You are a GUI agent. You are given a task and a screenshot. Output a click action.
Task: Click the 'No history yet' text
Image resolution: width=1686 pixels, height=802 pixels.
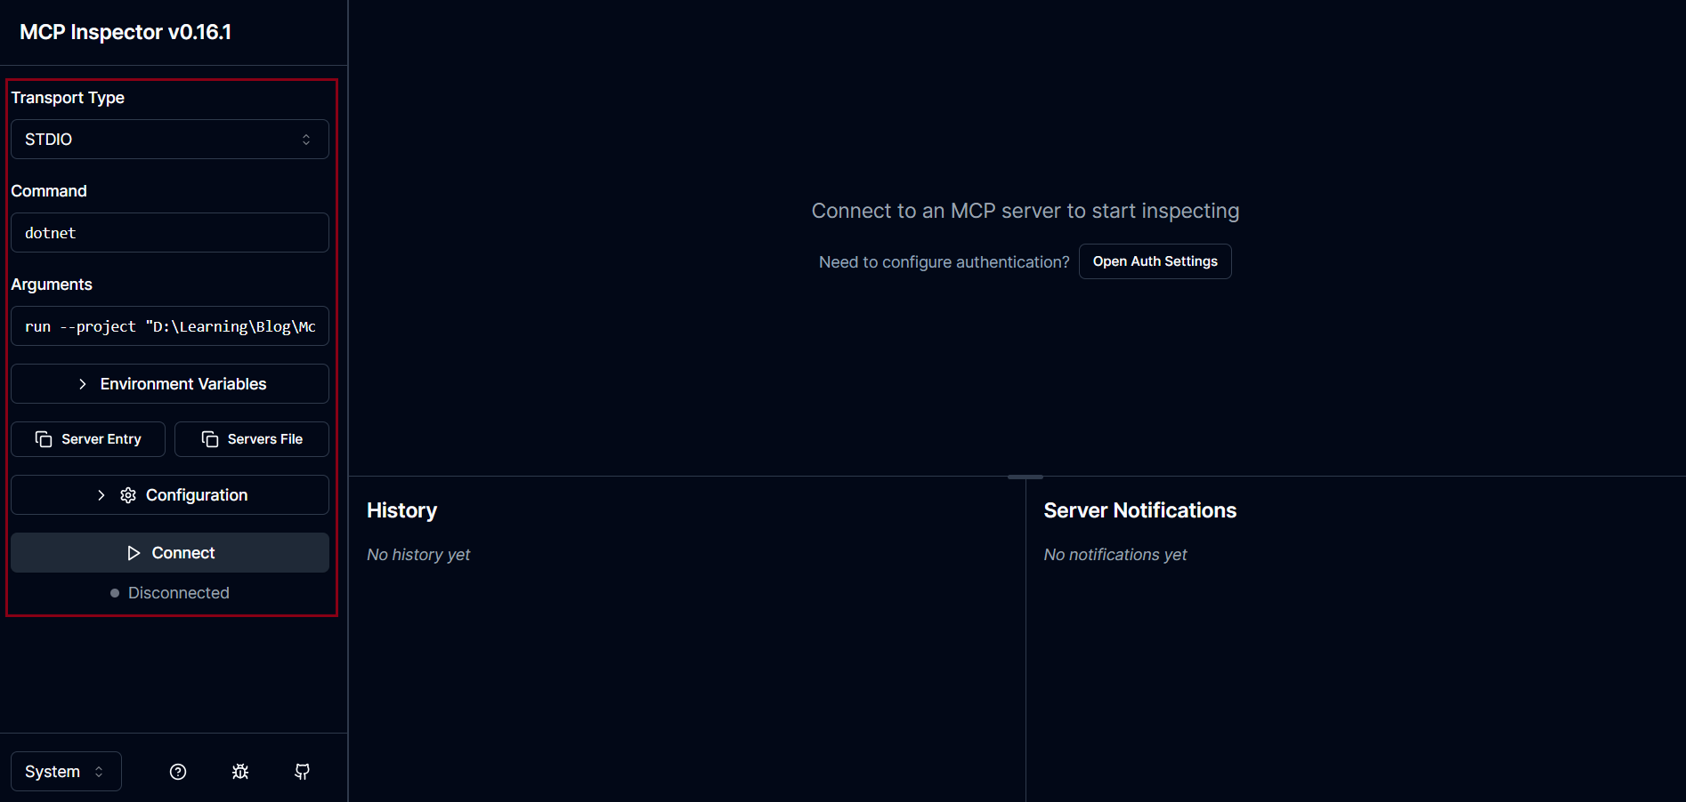pos(418,555)
